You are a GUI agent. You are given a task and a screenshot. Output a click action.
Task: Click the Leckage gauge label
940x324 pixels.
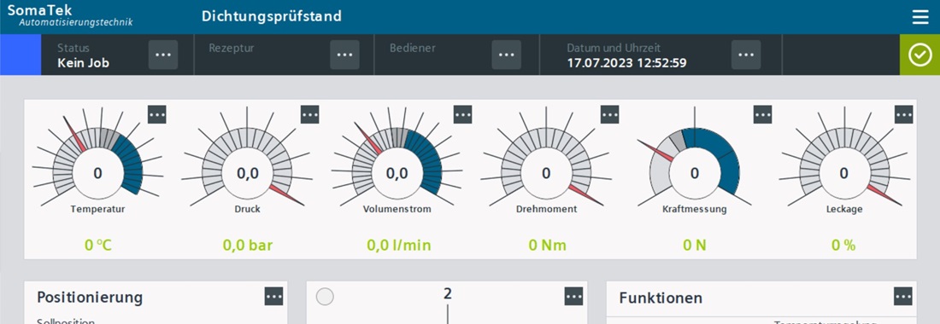[844, 209]
